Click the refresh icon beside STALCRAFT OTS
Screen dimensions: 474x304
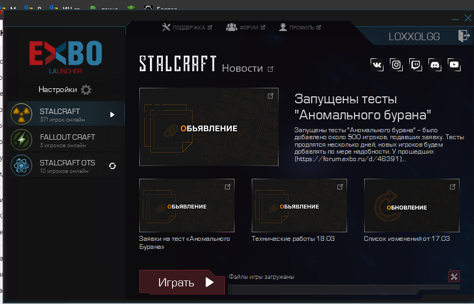pos(112,166)
